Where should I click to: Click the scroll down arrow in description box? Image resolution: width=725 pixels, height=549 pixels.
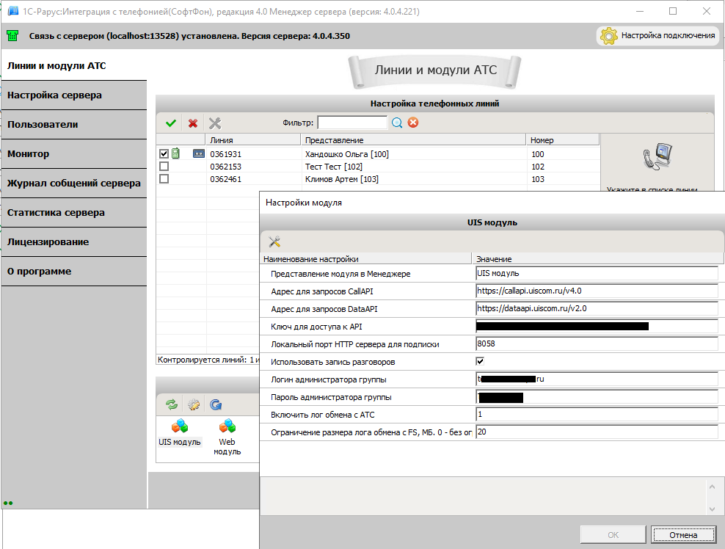point(710,509)
